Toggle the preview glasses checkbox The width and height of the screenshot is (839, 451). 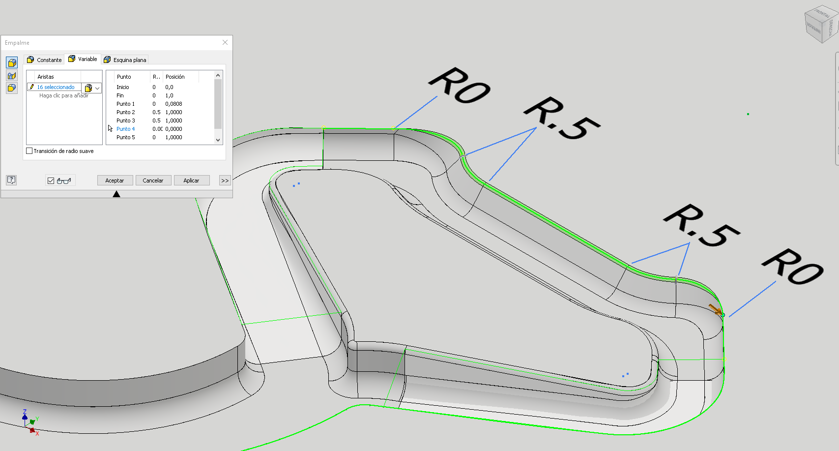coord(51,180)
